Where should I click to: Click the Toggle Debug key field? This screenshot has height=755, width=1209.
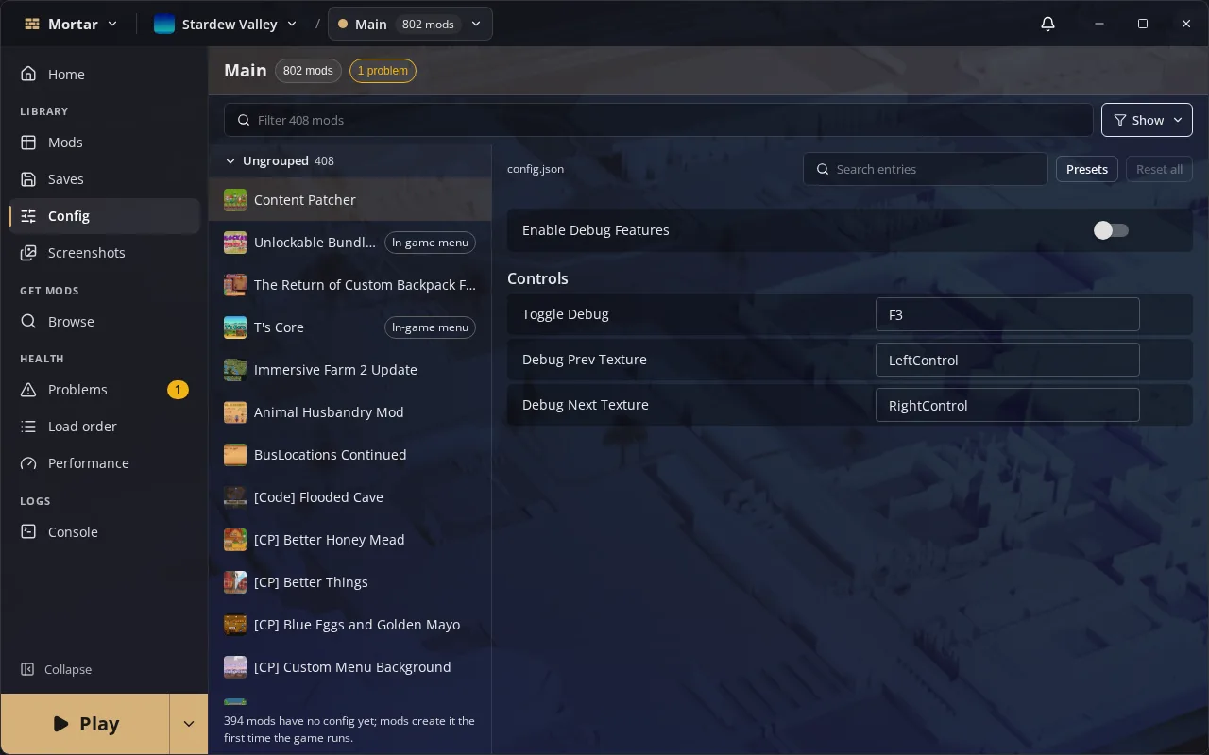tap(1007, 314)
